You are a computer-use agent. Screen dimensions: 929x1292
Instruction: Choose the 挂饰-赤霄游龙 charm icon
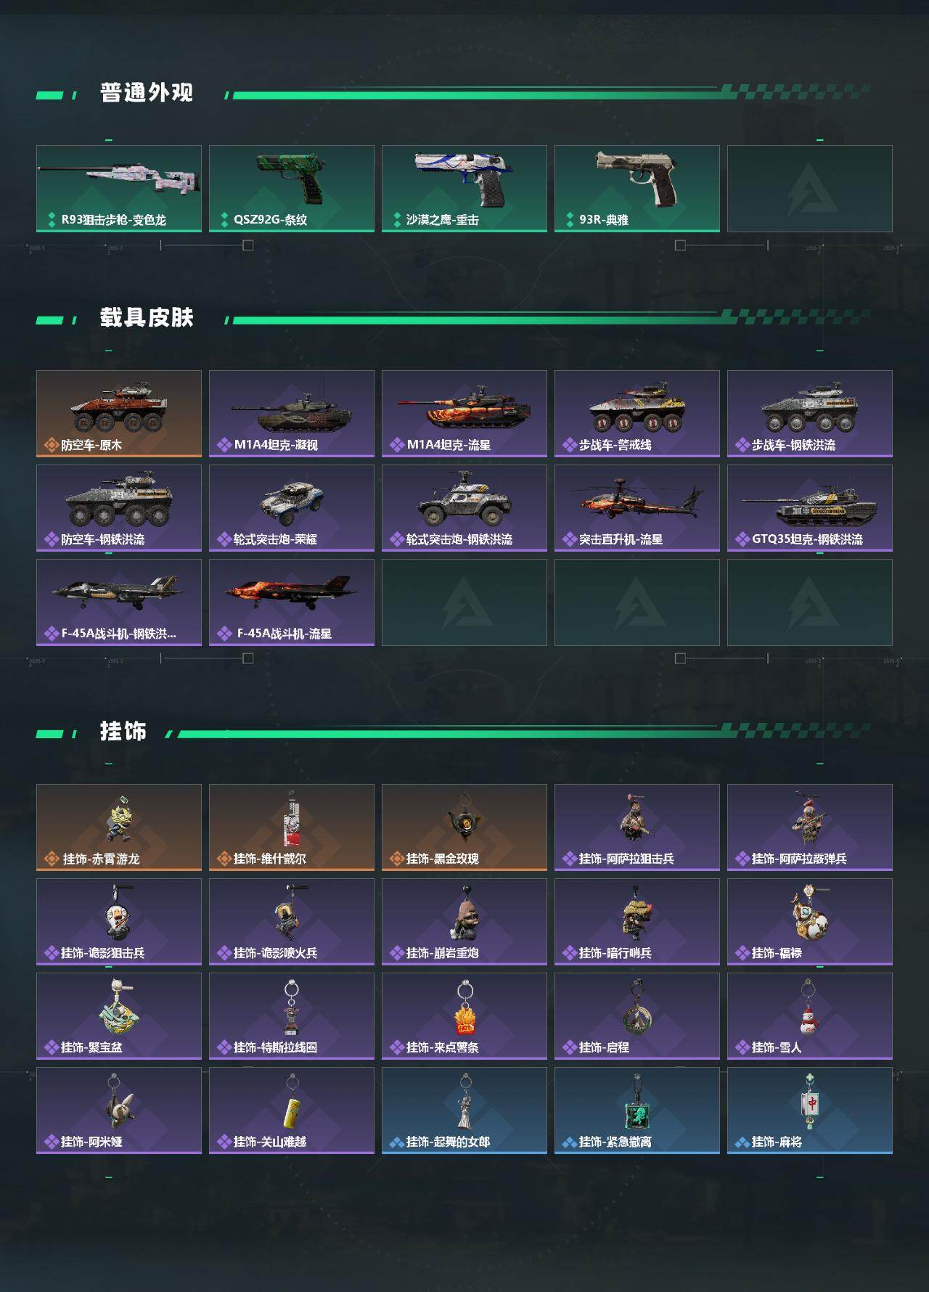pyautogui.click(x=119, y=827)
